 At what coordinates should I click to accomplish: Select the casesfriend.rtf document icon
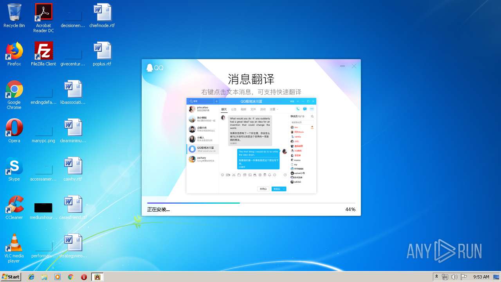[73, 208]
